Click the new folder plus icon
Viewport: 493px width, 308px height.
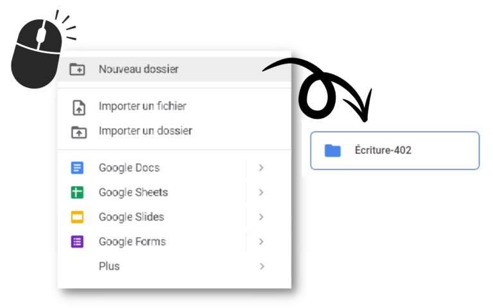click(x=77, y=69)
